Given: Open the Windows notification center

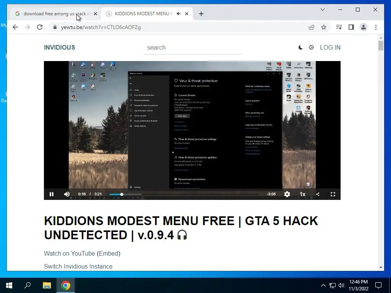Looking at the screenshot, I should 378,285.
